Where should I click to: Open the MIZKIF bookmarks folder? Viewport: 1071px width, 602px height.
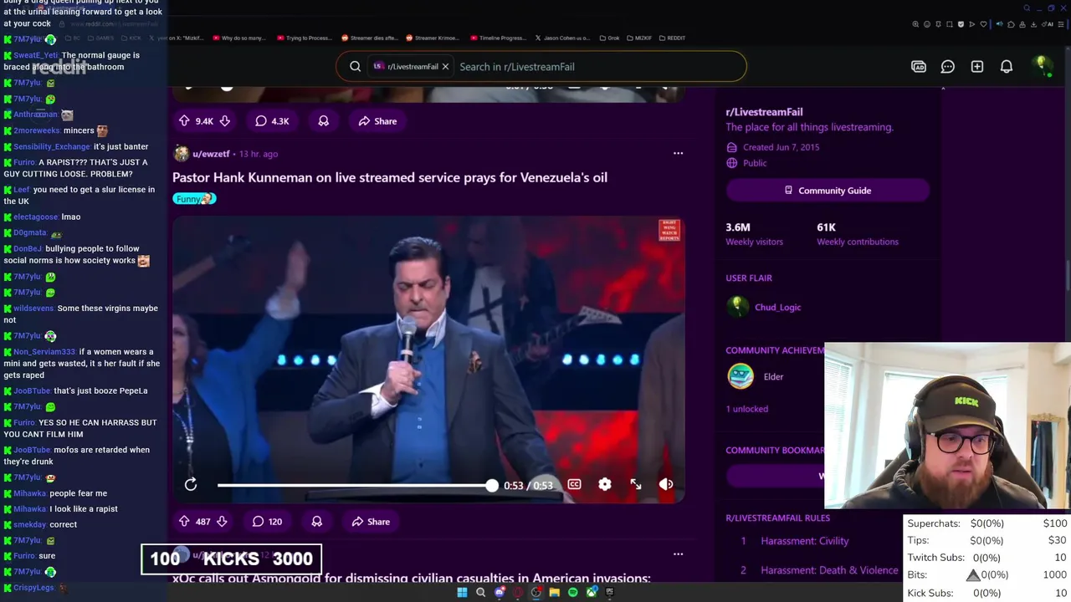coord(638,38)
